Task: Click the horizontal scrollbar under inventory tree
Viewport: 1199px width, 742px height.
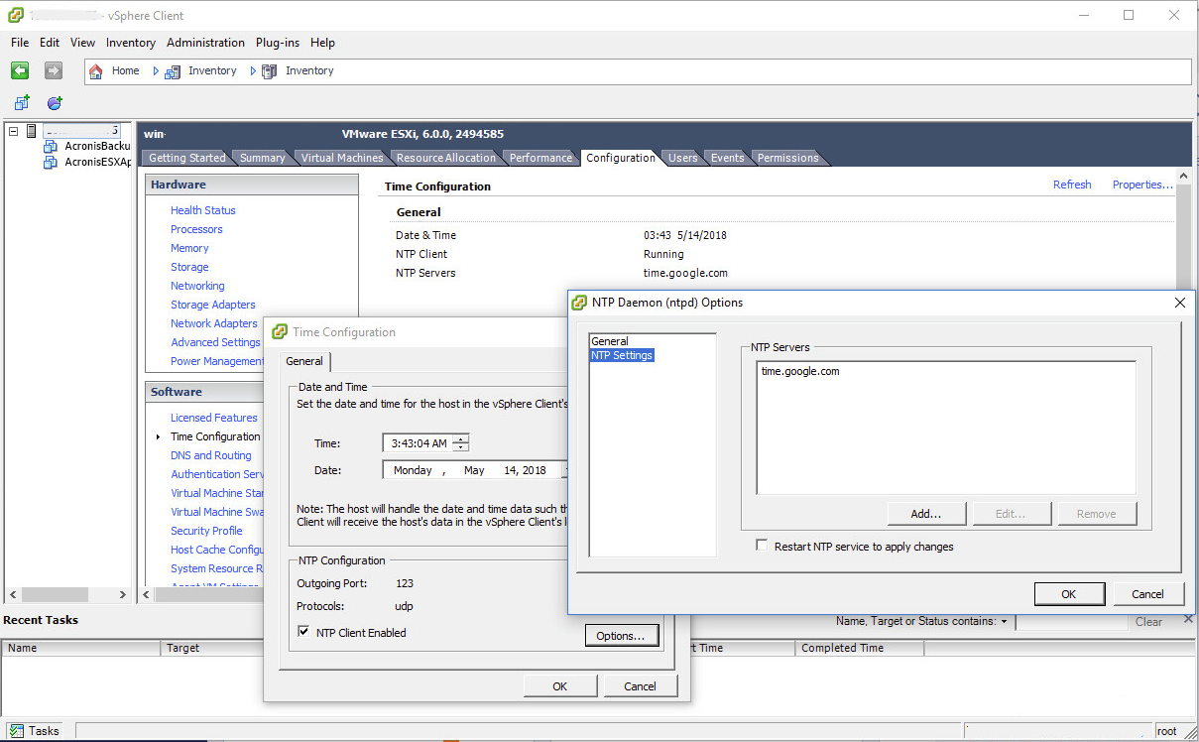Action: coord(68,594)
